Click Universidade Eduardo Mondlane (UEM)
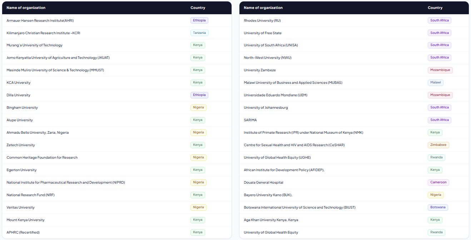471x240 pixels. 276,95
